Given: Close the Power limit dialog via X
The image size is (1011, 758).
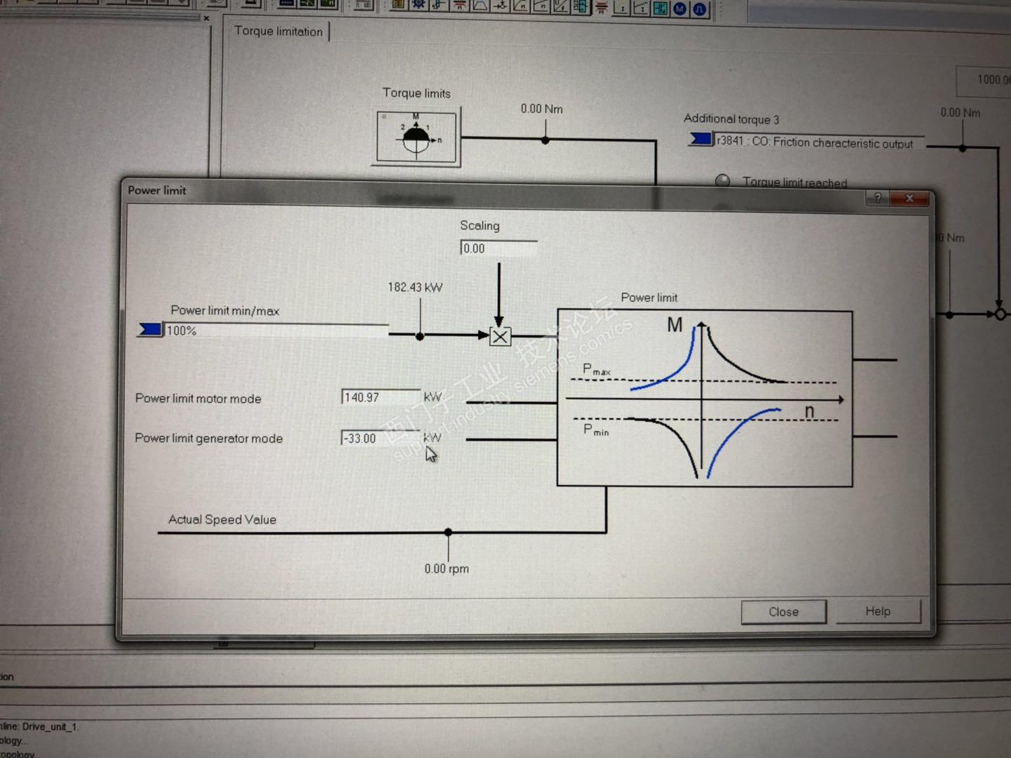Looking at the screenshot, I should (910, 199).
